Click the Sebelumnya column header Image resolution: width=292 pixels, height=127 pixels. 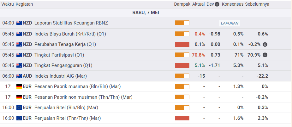(x=257, y=4)
